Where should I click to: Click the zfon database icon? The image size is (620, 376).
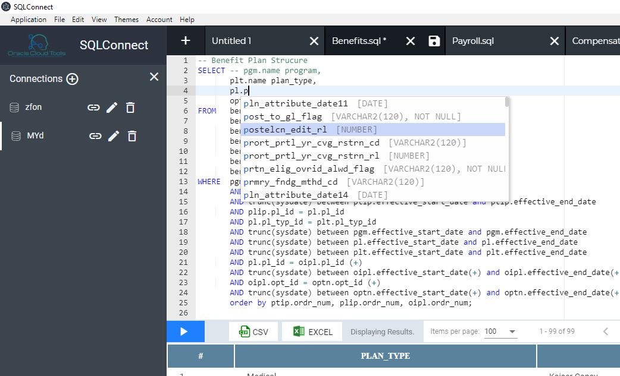pos(14,108)
